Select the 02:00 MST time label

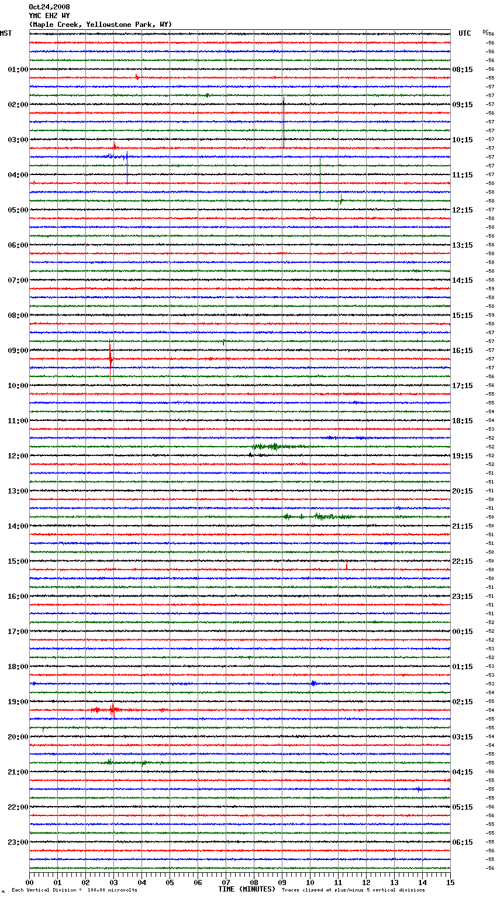[18, 105]
